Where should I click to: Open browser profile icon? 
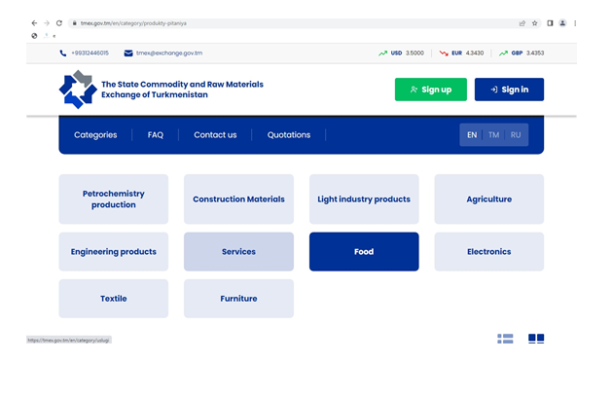tap(562, 23)
